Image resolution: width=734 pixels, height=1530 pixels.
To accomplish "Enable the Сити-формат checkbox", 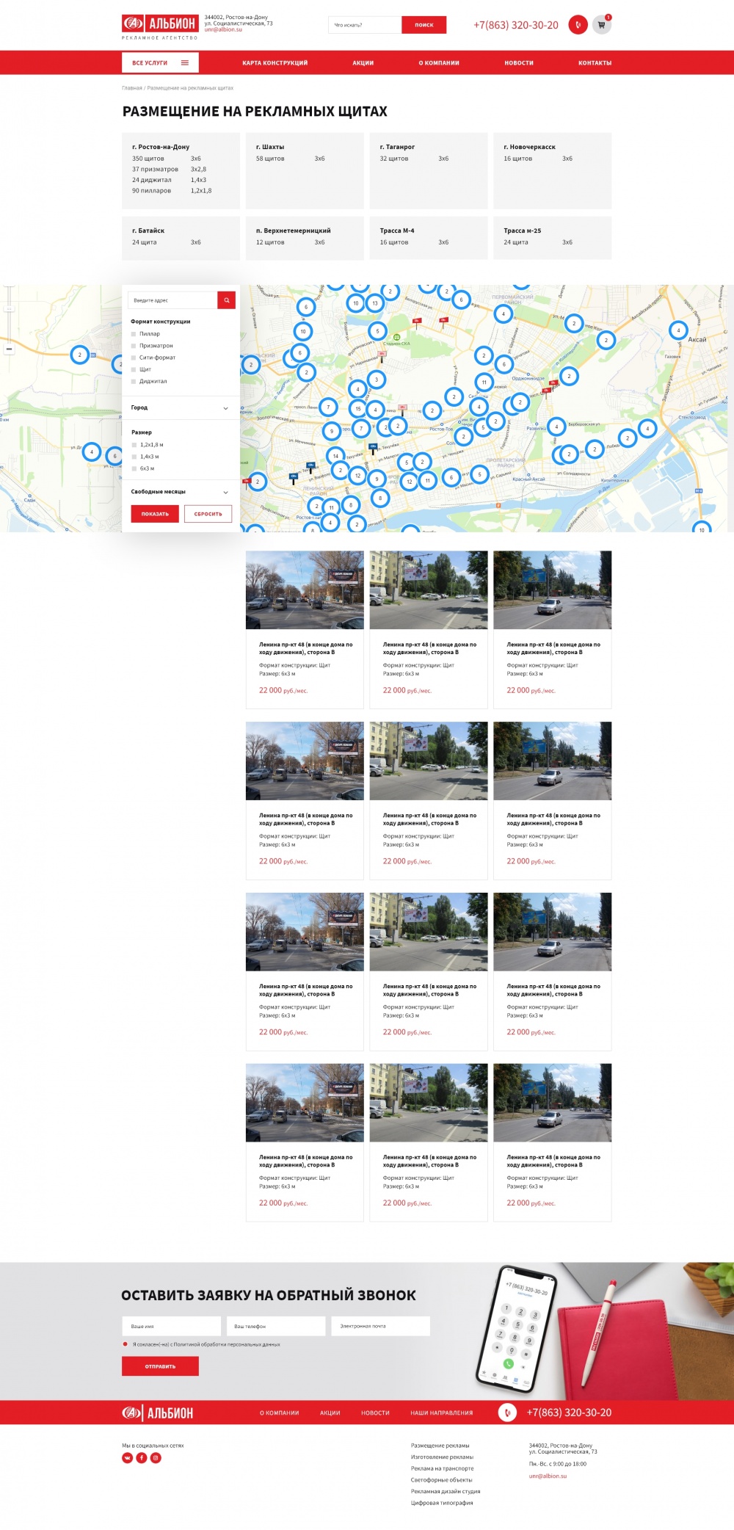I will tap(134, 358).
